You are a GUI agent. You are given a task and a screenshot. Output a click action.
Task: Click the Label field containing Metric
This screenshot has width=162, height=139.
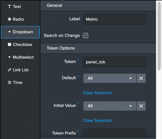click(x=114, y=19)
